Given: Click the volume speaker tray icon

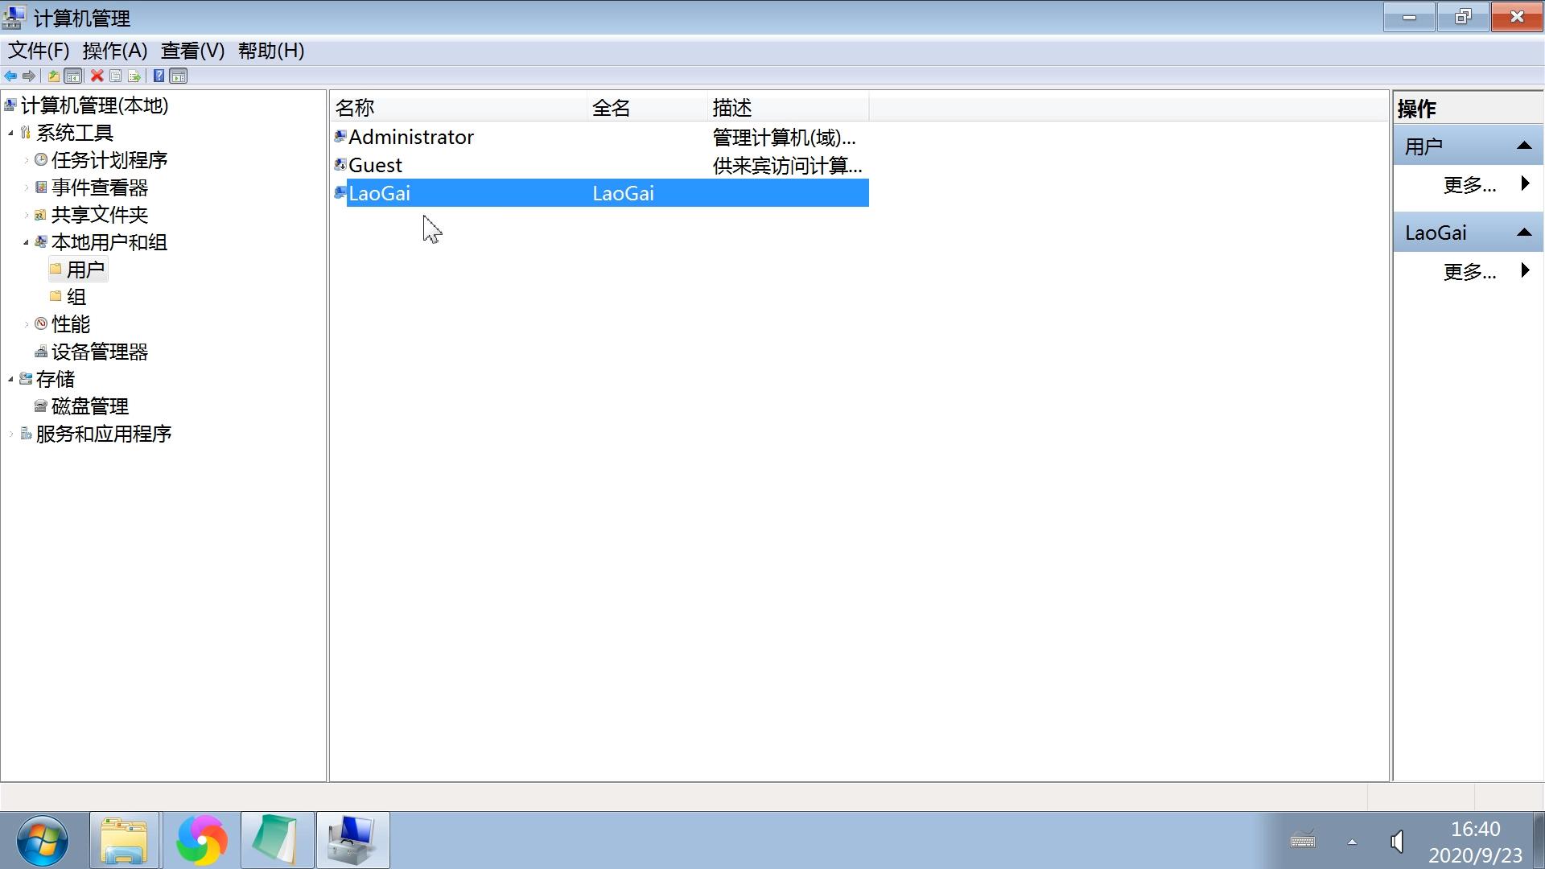Looking at the screenshot, I should (x=1398, y=842).
